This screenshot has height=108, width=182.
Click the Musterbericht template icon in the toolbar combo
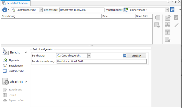point(126,10)
